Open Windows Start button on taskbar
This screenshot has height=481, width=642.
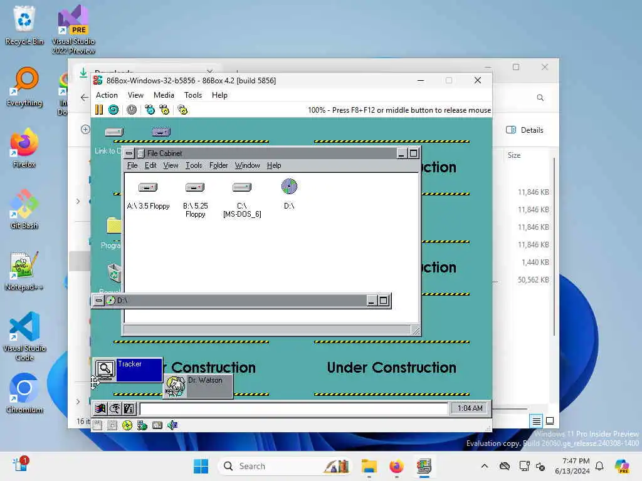[201, 466]
